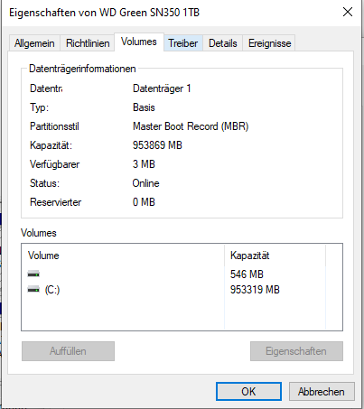
Task: Click the window title WD Green SN350 1TB
Action: coord(150,13)
